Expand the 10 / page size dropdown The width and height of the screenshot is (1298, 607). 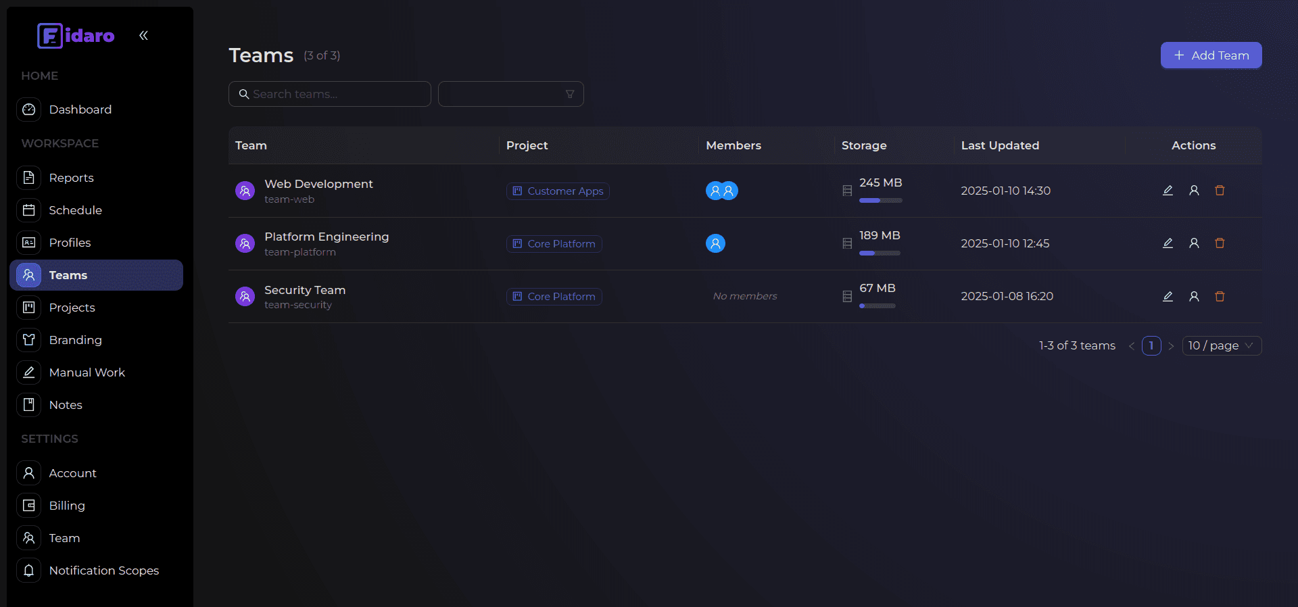[x=1221, y=345]
